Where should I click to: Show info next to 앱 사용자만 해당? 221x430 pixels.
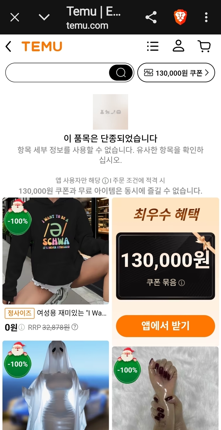click(105, 181)
